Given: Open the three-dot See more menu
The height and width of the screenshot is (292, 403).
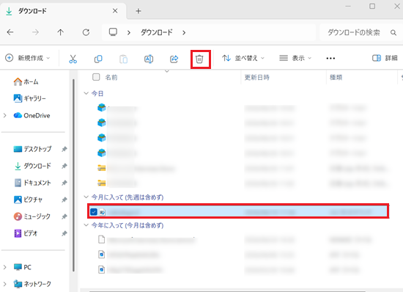Looking at the screenshot, I should (330, 59).
